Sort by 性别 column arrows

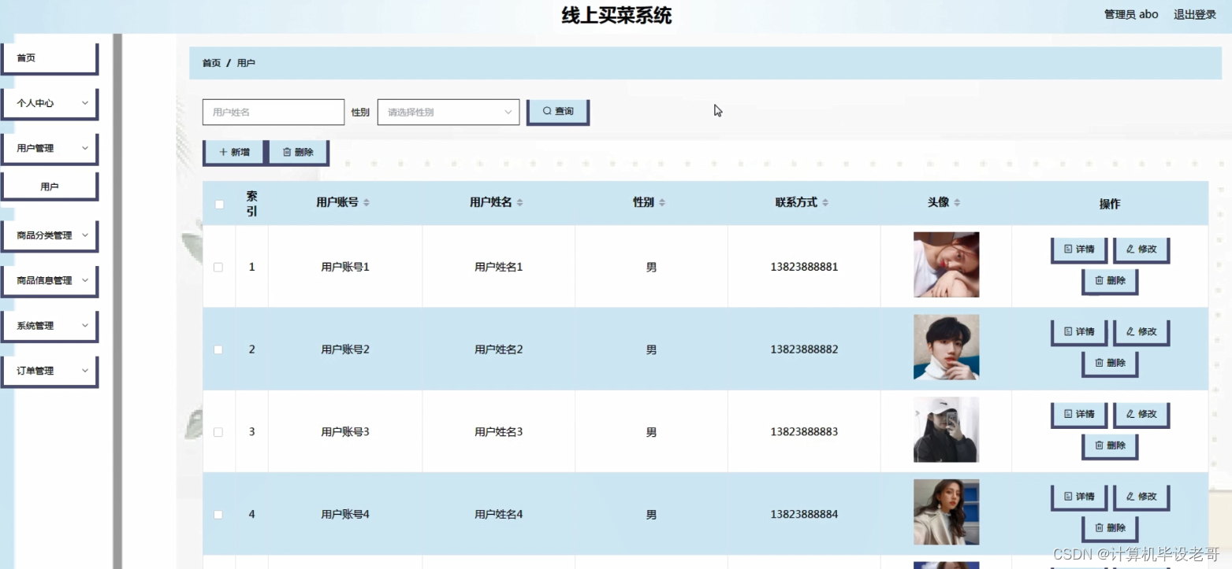662,203
